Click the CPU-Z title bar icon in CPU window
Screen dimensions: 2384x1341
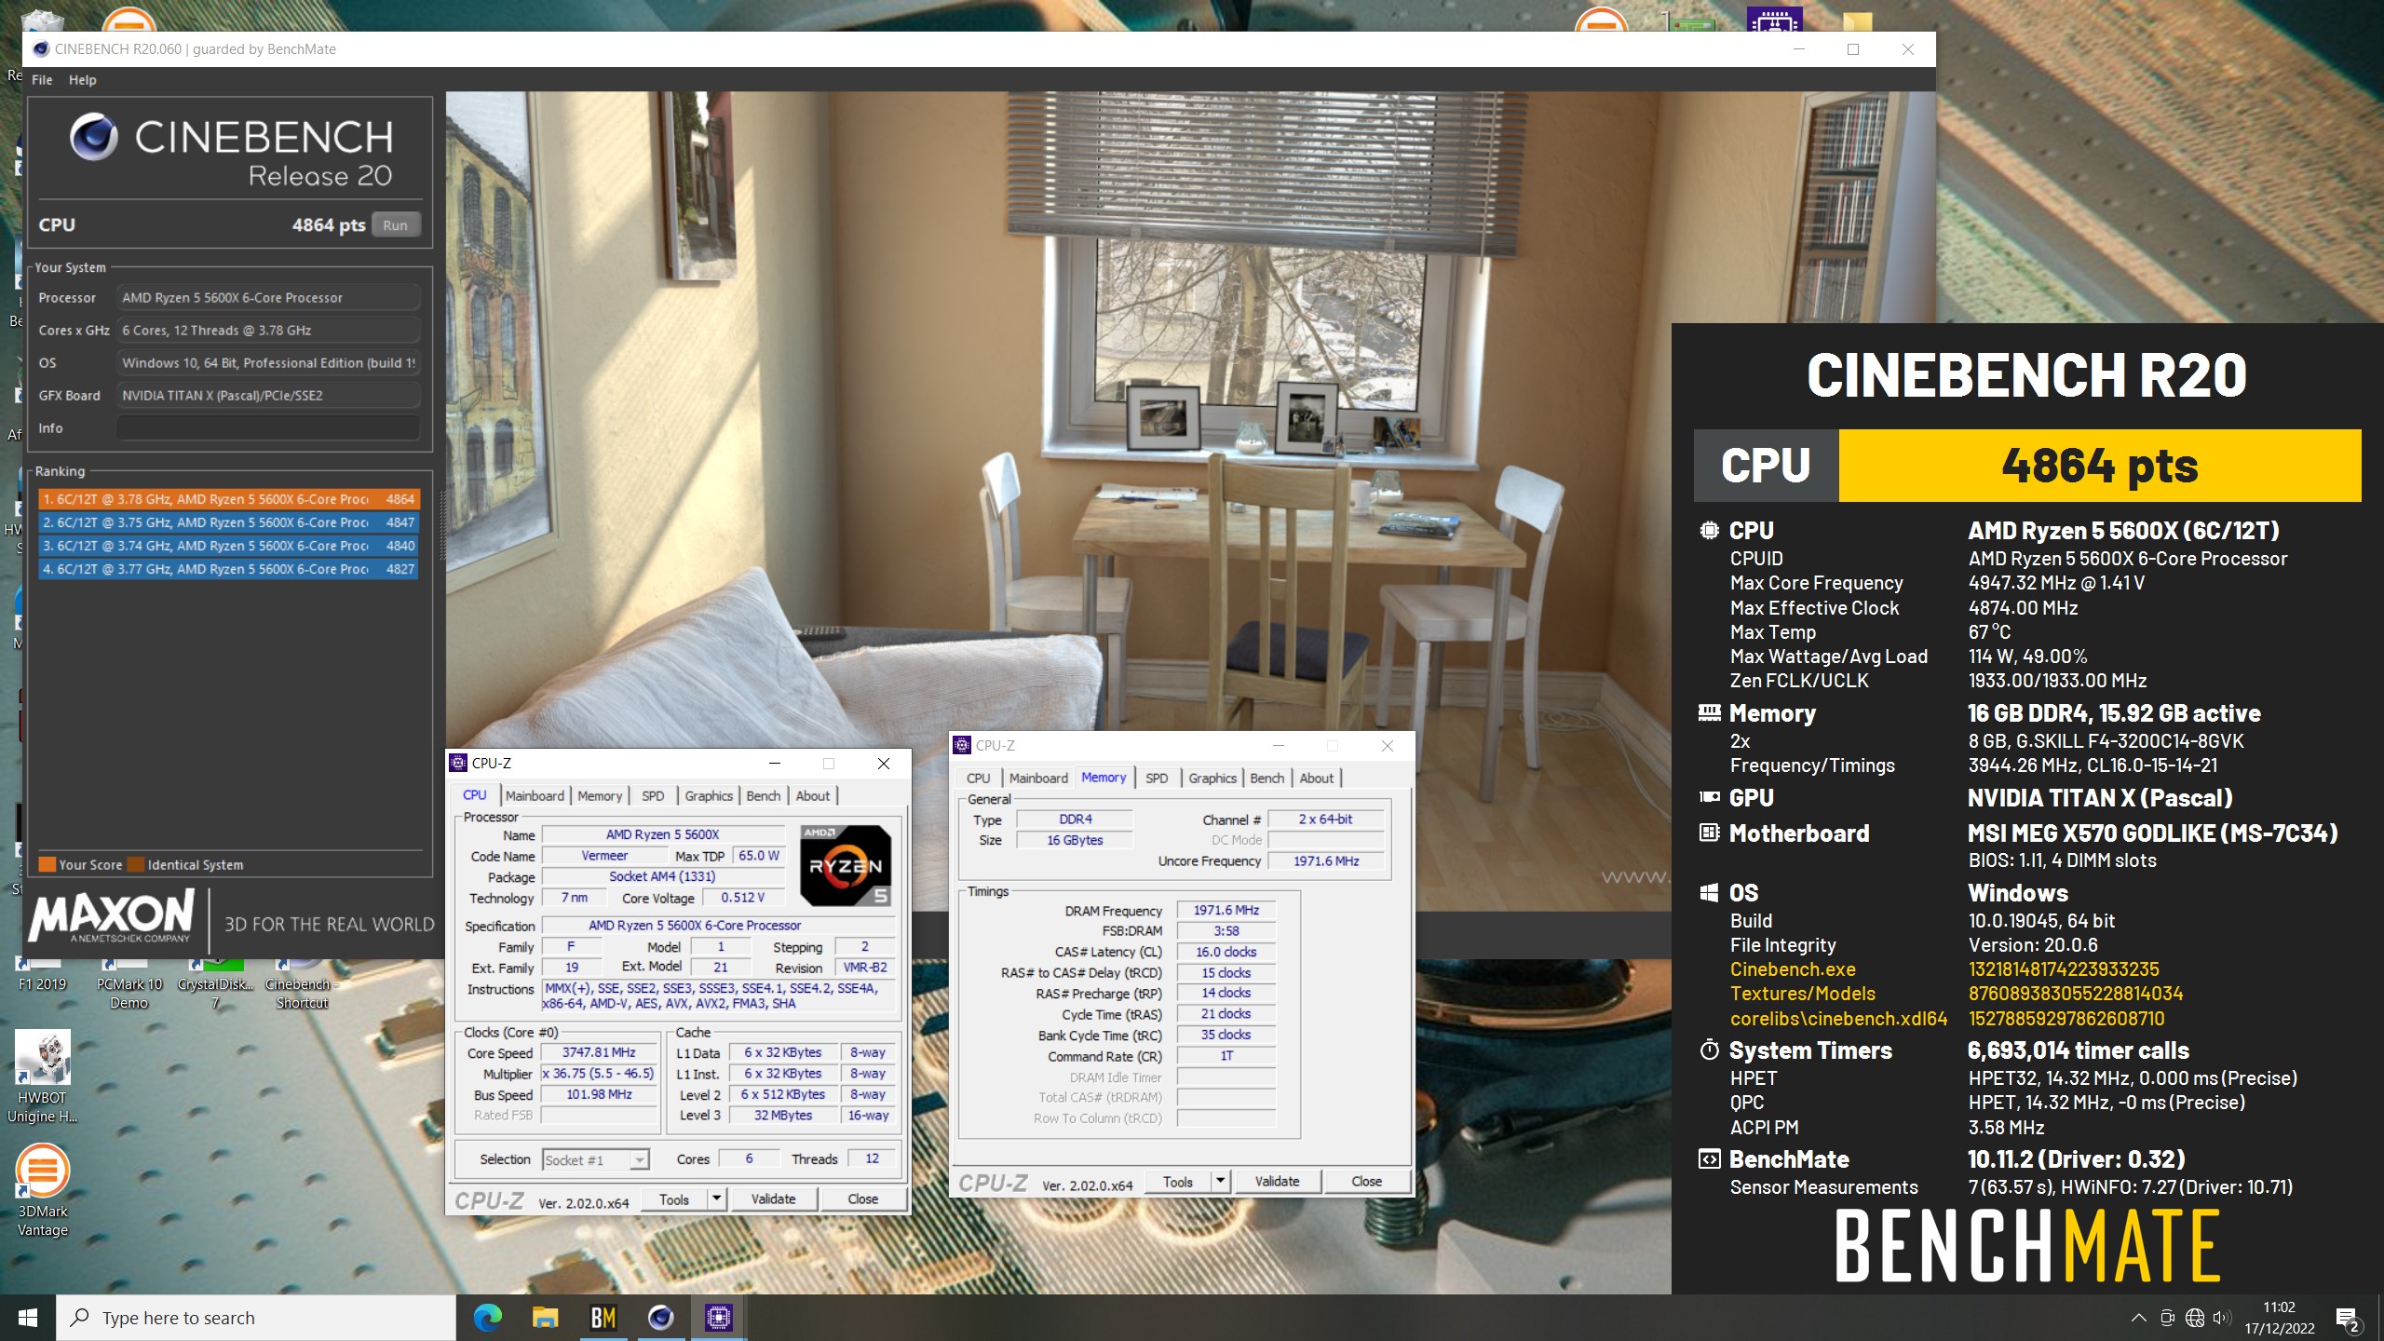[x=458, y=763]
